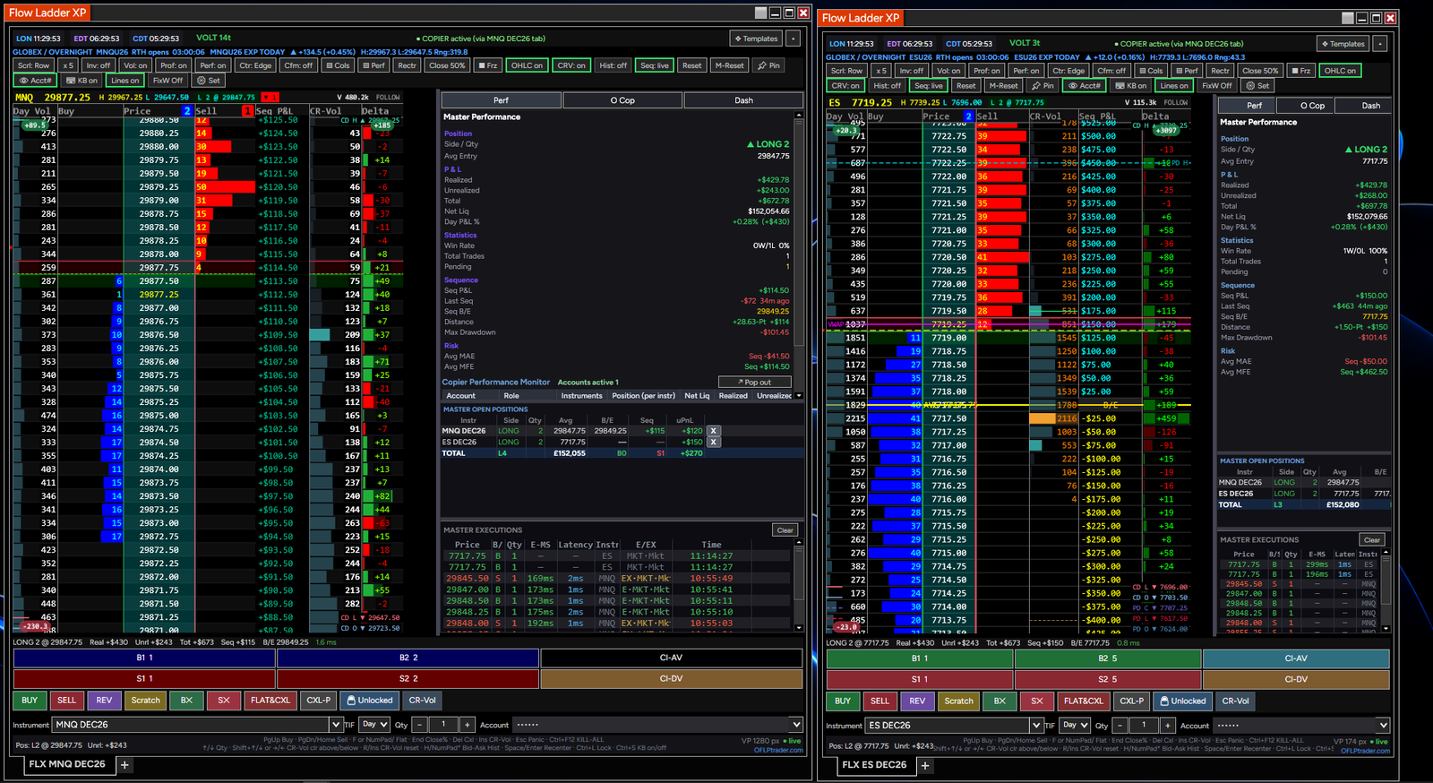Toggle KB on keyboard icon in left window
The width and height of the screenshot is (1433, 783).
pyautogui.click(x=82, y=81)
